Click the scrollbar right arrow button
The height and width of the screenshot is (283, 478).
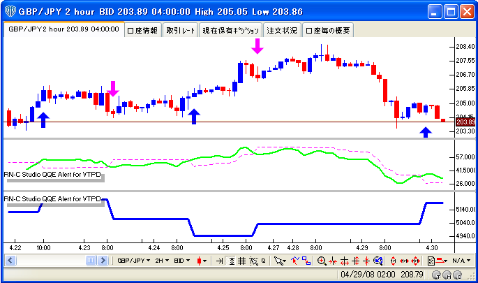[x=109, y=261]
